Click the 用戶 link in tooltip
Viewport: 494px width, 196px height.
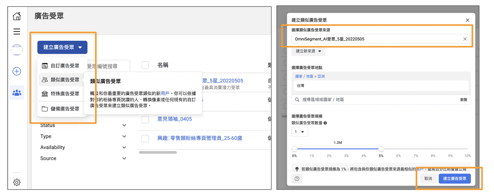click(x=165, y=93)
